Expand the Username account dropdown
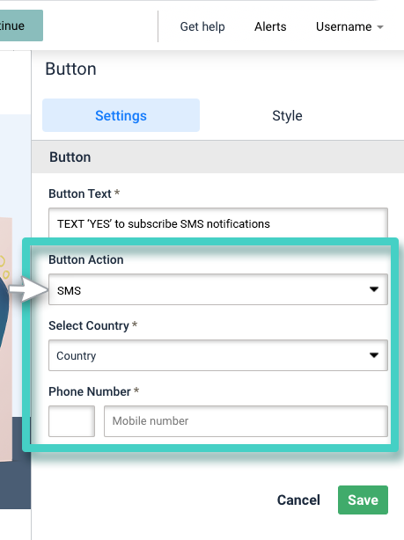The height and width of the screenshot is (540, 404). (x=349, y=26)
